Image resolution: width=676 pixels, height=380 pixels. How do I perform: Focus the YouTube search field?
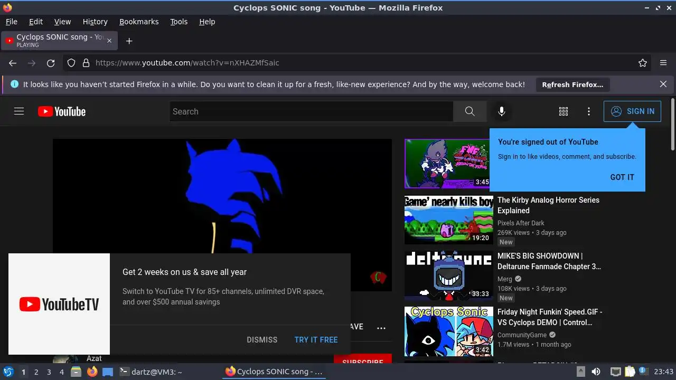click(x=311, y=111)
